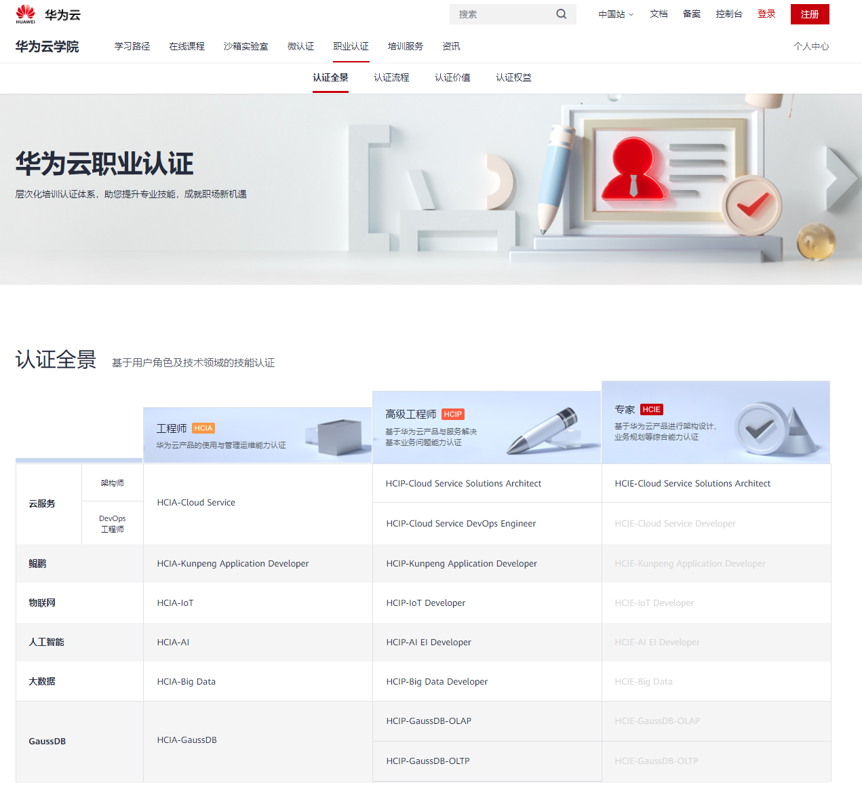Viewport: 862px width, 802px height.
Task: Open HCIA-IoT certification
Action: 175,603
